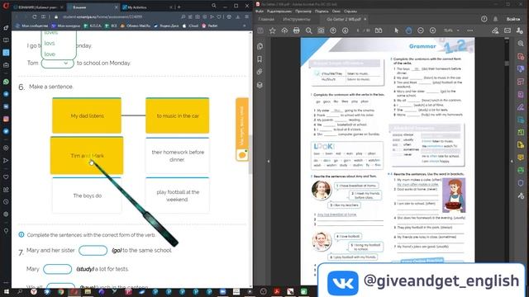The image size is (529, 297).
Task: Click the Acrobat document vertical scrollbar
Action: [507, 64]
